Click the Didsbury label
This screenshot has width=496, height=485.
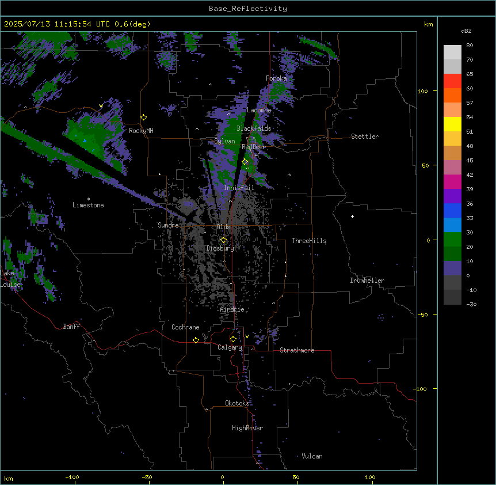[x=220, y=248]
